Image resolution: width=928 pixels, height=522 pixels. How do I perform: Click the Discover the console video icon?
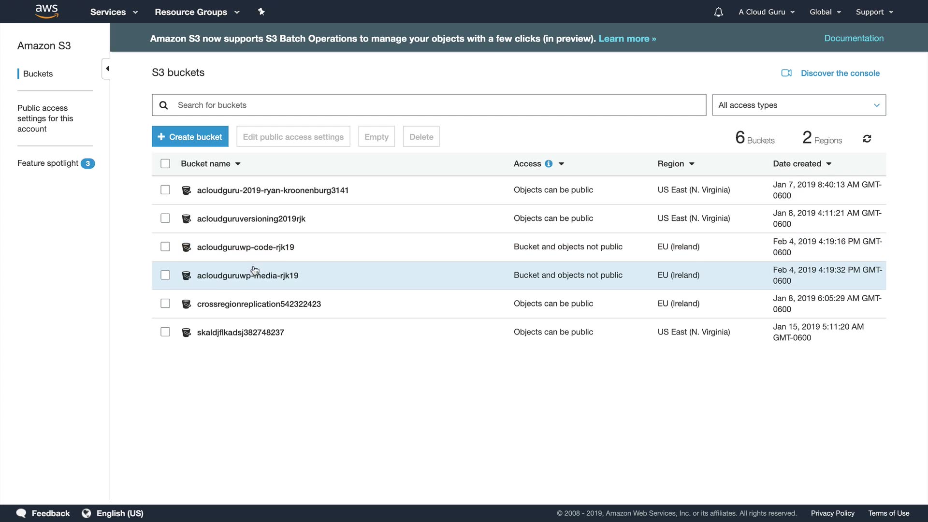[786, 73]
